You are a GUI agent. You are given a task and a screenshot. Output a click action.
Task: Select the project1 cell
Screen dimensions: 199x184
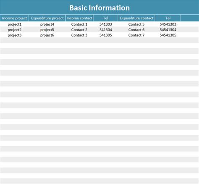click(x=15, y=24)
